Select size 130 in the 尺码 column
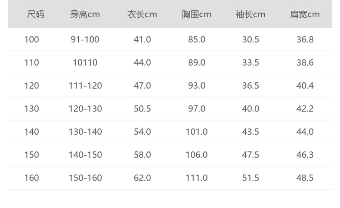Viewport: 340px width, 208px height. (31, 109)
